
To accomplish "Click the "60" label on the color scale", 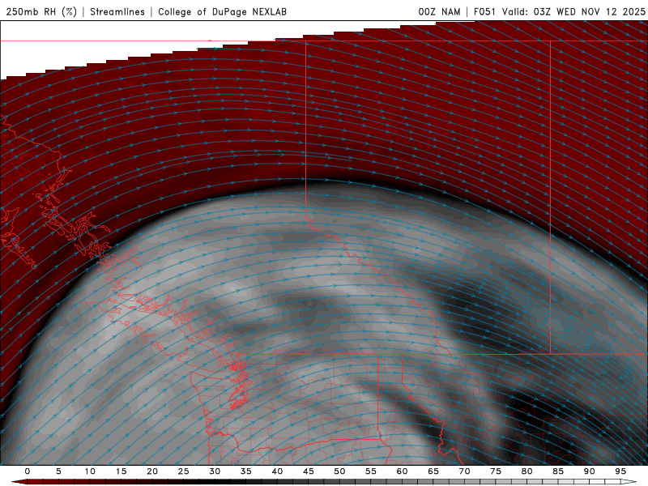I will click(x=402, y=471).
